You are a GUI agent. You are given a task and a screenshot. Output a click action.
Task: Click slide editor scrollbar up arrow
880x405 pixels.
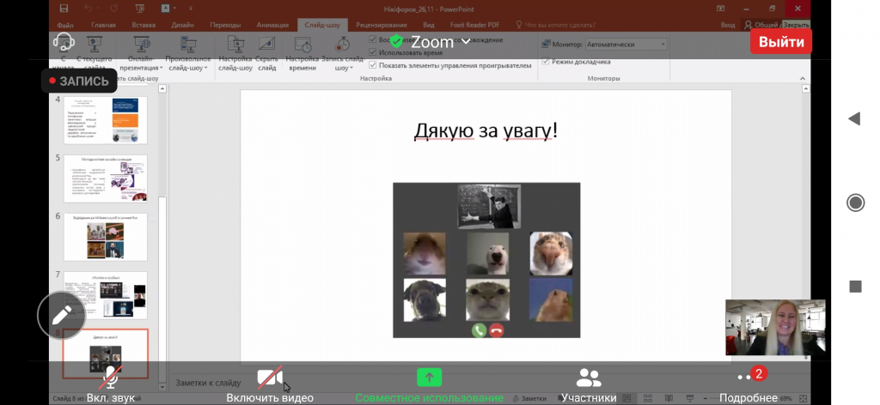point(806,88)
